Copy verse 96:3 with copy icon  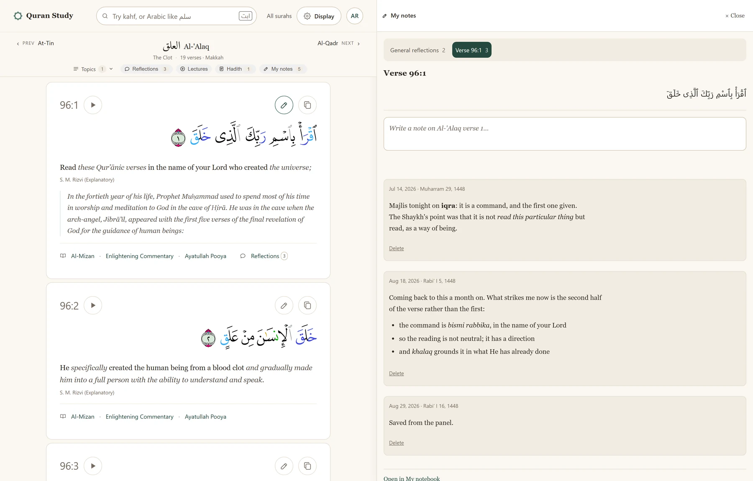click(307, 466)
